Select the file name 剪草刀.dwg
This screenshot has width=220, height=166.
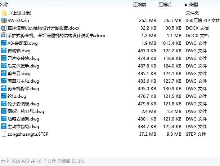[19, 74]
